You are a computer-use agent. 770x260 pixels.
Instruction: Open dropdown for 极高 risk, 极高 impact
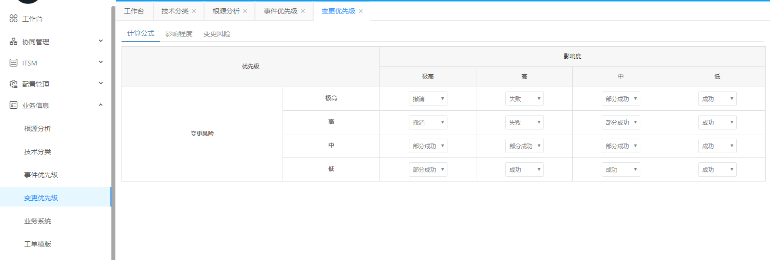coord(428,99)
